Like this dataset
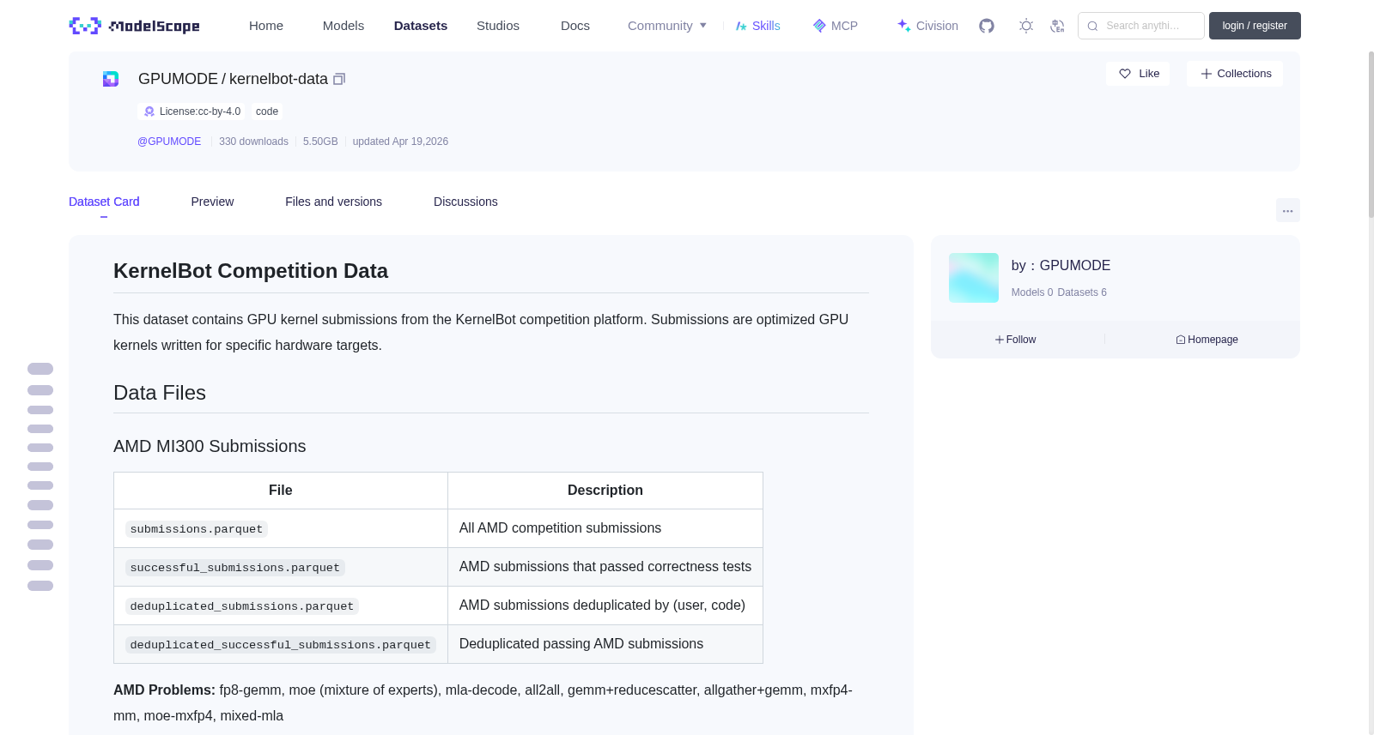The width and height of the screenshot is (1374, 735). [1138, 74]
